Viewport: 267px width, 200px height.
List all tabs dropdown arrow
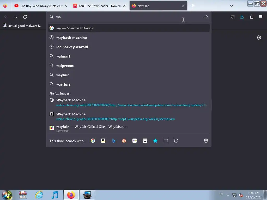[232, 6]
